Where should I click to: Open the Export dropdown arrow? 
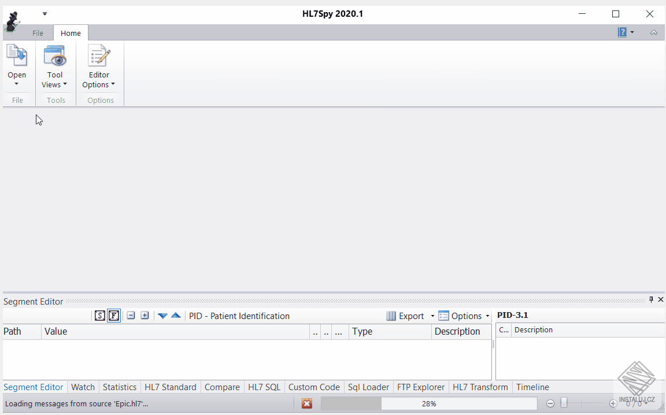[x=432, y=316]
